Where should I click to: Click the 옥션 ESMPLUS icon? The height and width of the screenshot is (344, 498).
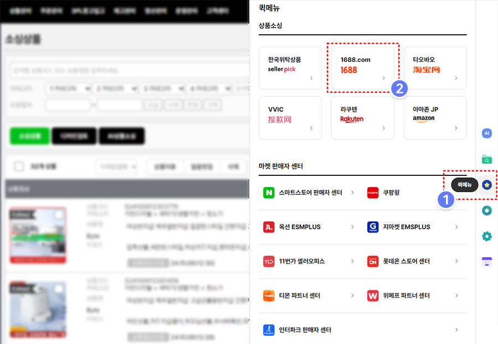(269, 227)
